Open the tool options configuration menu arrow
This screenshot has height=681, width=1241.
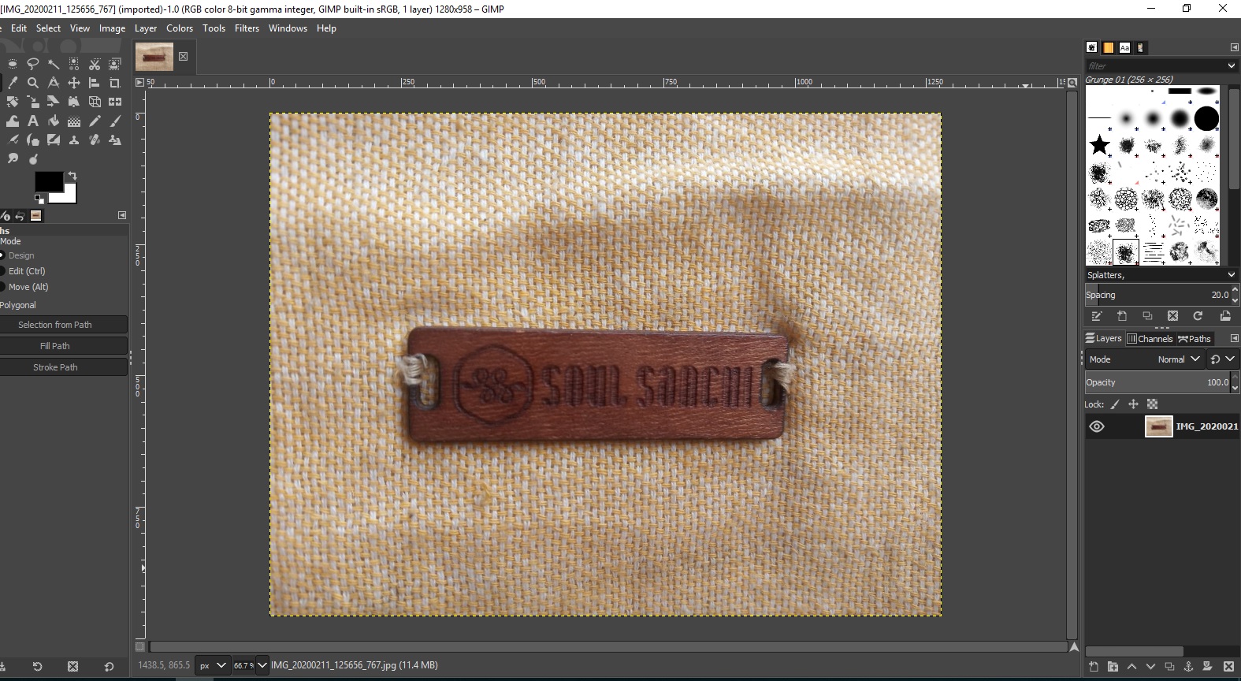pyautogui.click(x=122, y=215)
